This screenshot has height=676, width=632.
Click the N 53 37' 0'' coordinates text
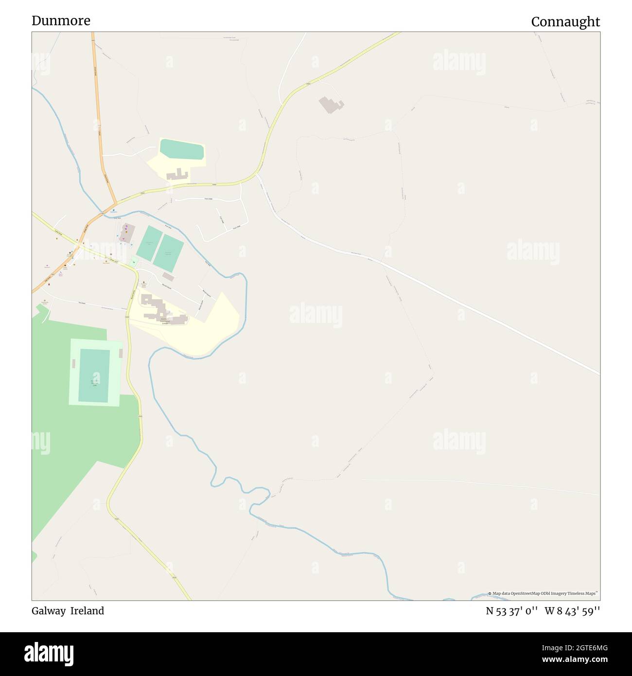(x=511, y=611)
